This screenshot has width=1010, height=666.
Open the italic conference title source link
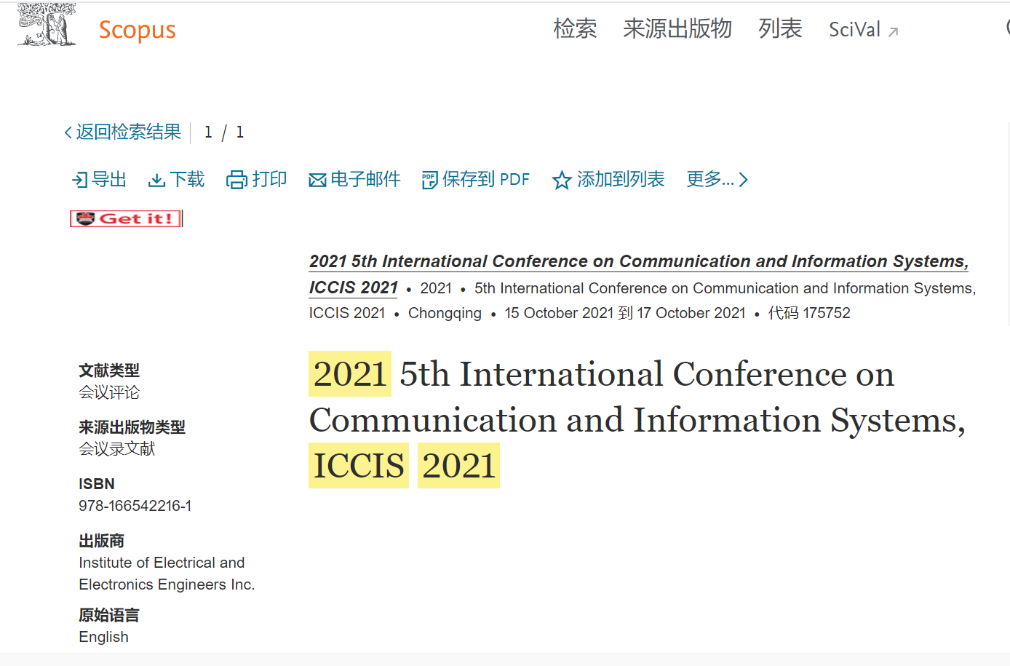coord(639,261)
